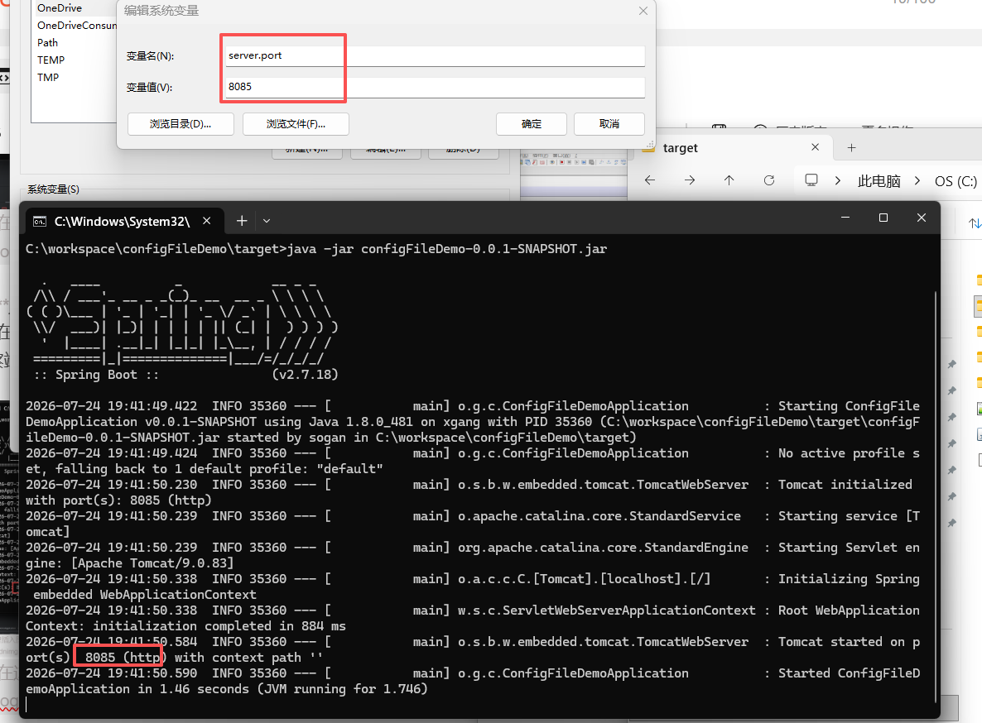Click the terminal vertical scrollbar

pyautogui.click(x=935, y=497)
